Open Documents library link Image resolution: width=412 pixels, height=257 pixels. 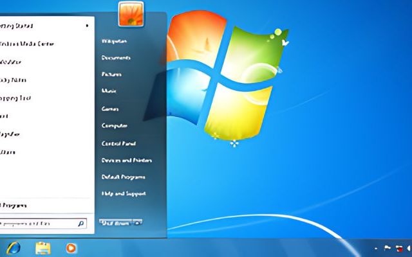116,58
